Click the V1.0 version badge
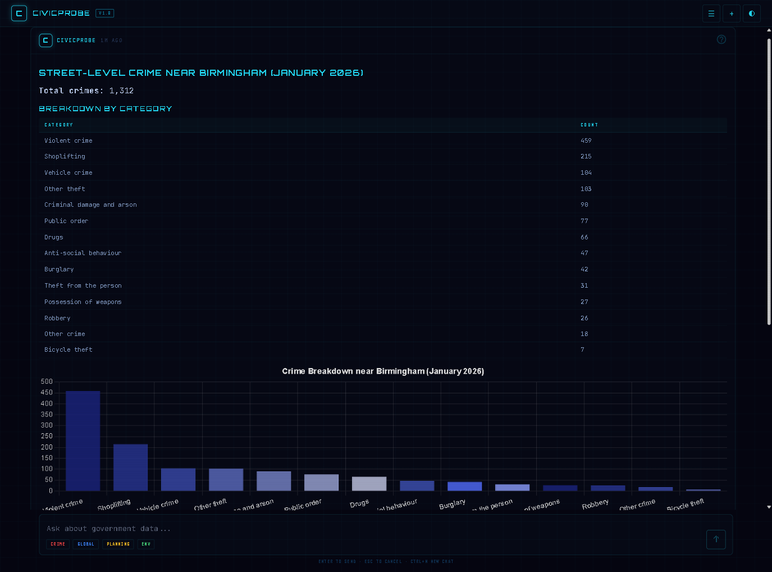This screenshot has width=772, height=572. (104, 13)
